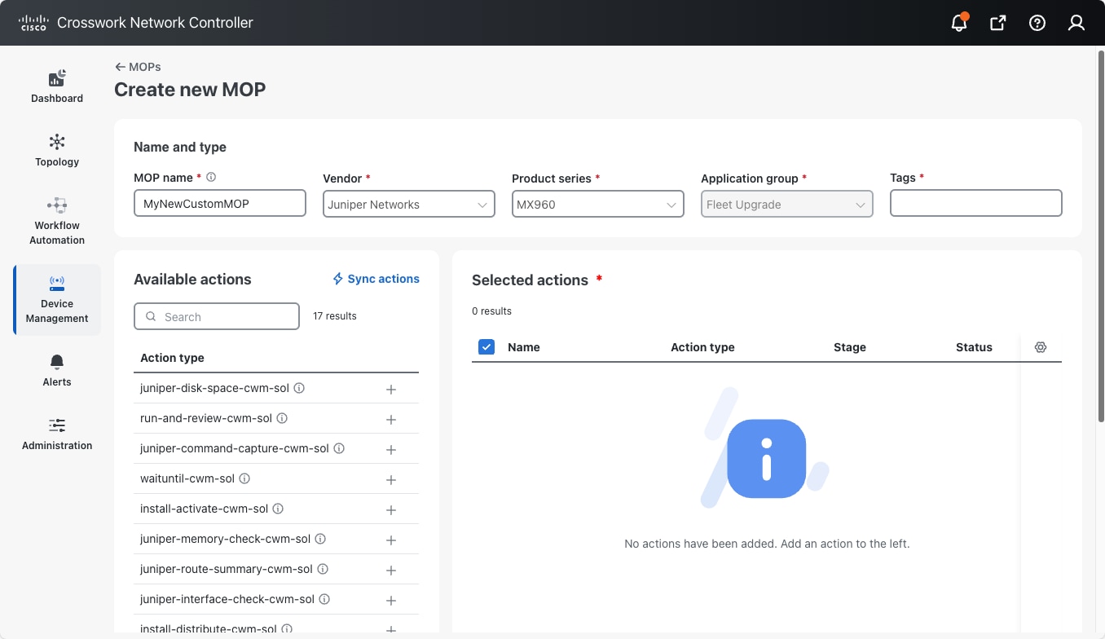This screenshot has height=639, width=1105.
Task: Add juniper-disk-space-cwm-sol using its plus button
Action: click(x=391, y=389)
